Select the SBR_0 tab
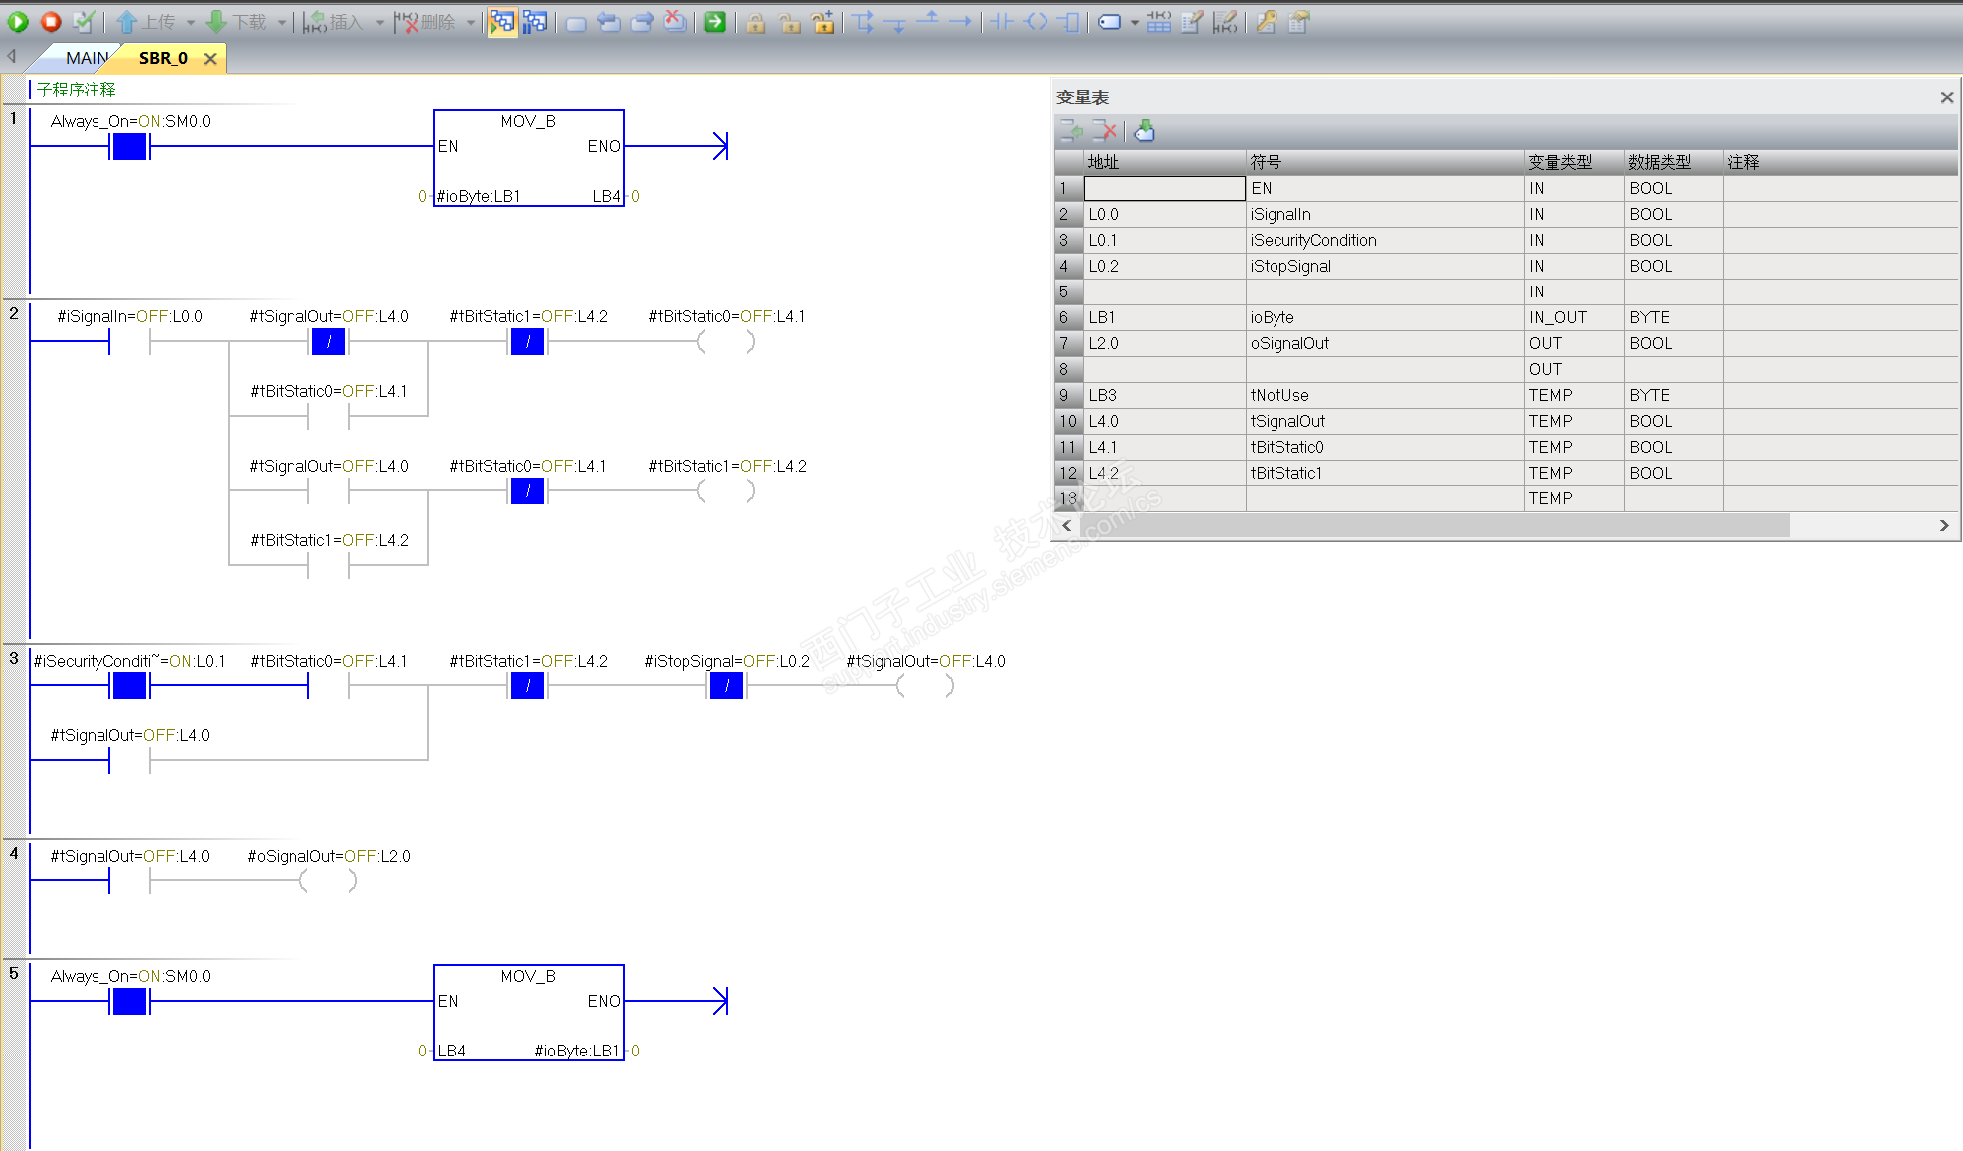This screenshot has height=1151, width=1963. click(163, 58)
